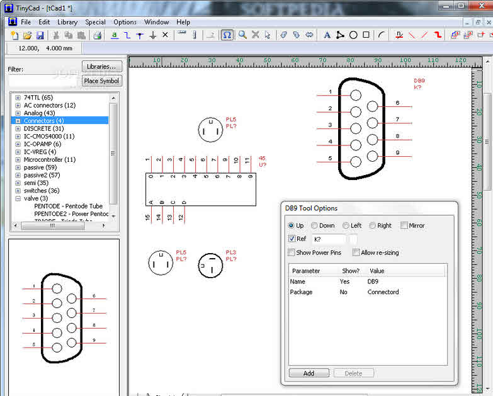Click the disabled Delete parameter button
This screenshot has width=493, height=396.
coord(353,373)
